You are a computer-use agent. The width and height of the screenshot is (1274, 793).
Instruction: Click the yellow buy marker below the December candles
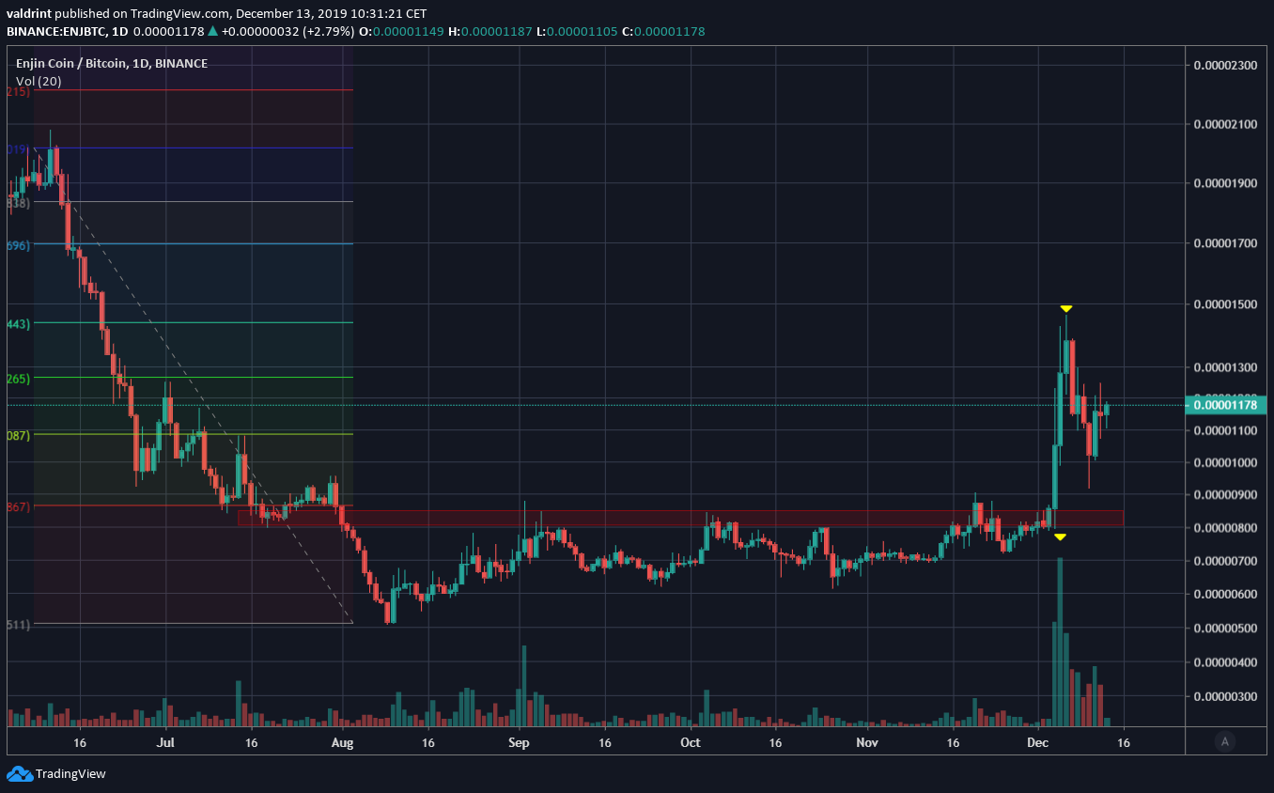1060,536
